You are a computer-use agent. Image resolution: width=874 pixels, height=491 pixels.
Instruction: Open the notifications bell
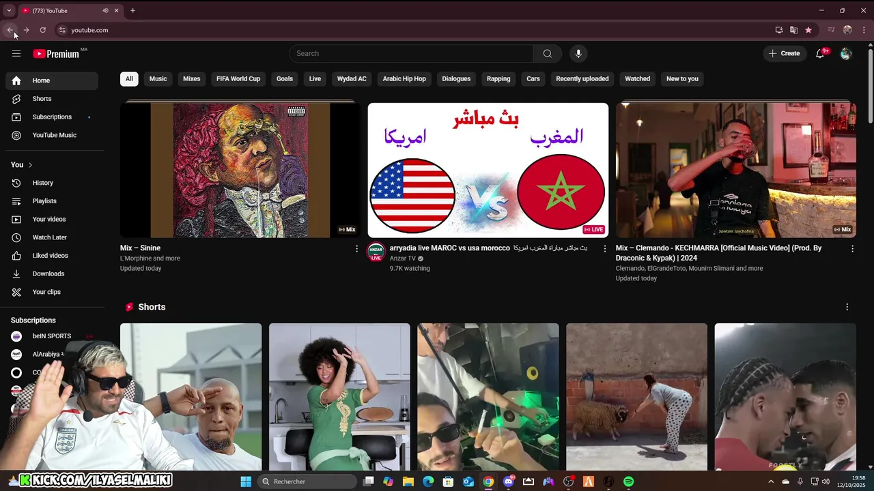pos(820,54)
